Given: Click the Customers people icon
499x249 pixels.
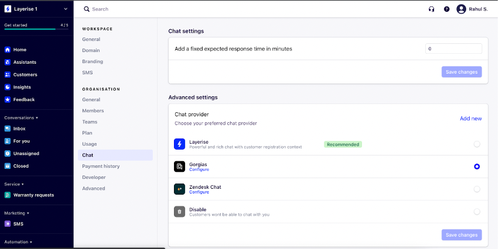Looking at the screenshot, I should 8,75.
